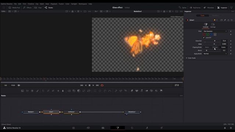
Task: Mute the audio speaker icon
Action: 19,85
